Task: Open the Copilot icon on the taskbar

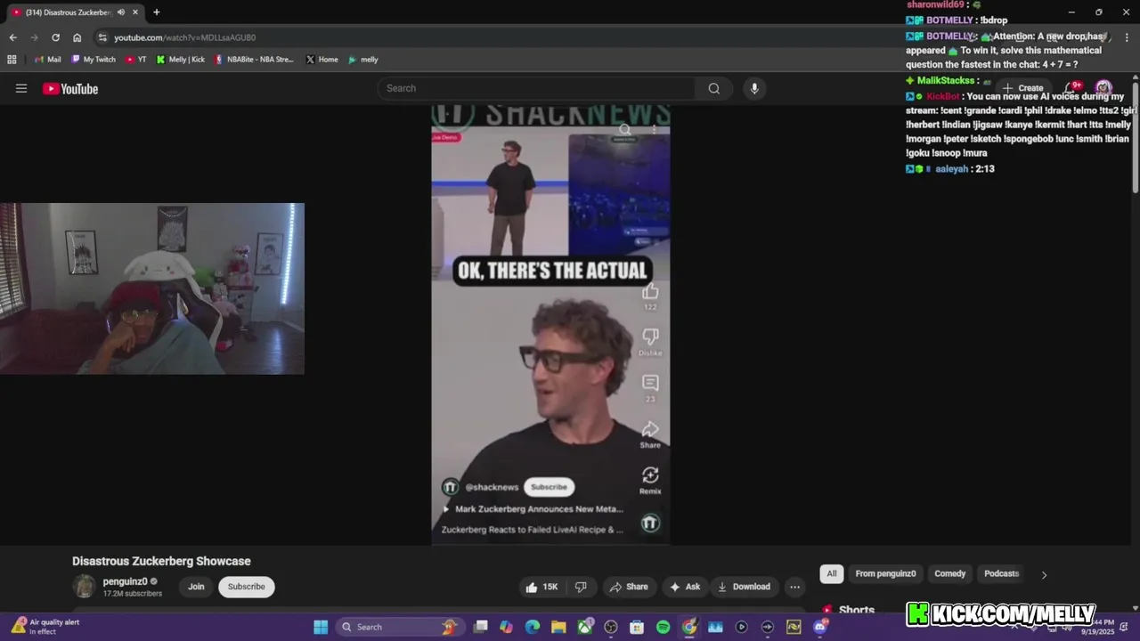Action: (x=507, y=627)
